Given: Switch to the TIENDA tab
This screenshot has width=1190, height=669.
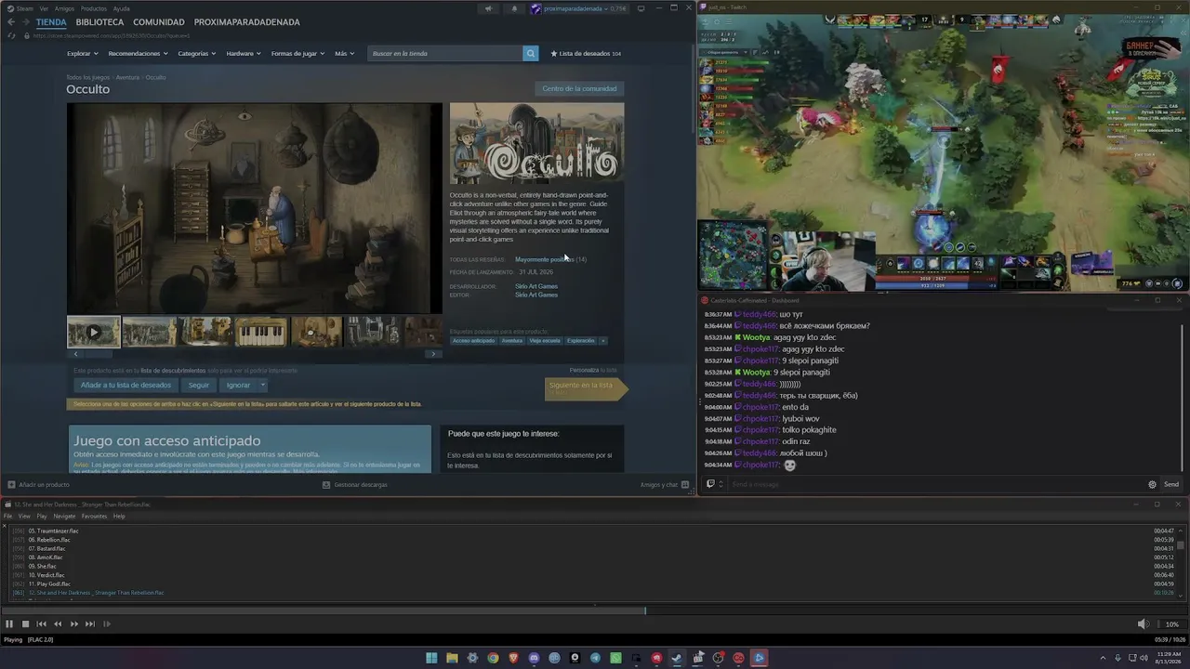Looking at the screenshot, I should click(x=51, y=21).
